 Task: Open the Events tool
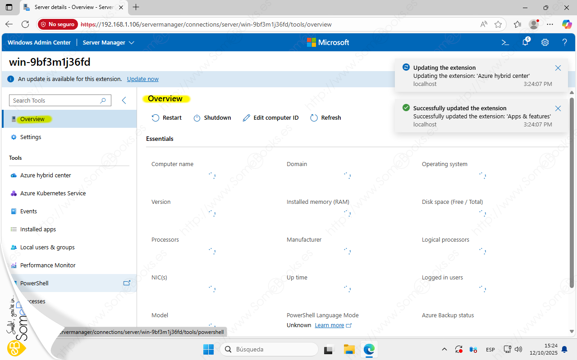point(28,211)
